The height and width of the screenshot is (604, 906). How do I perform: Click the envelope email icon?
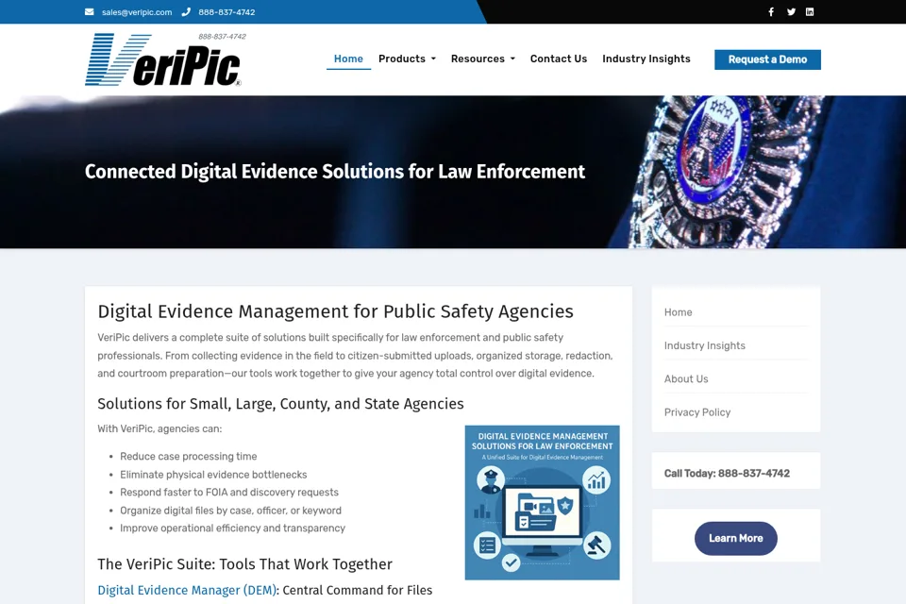coord(89,12)
